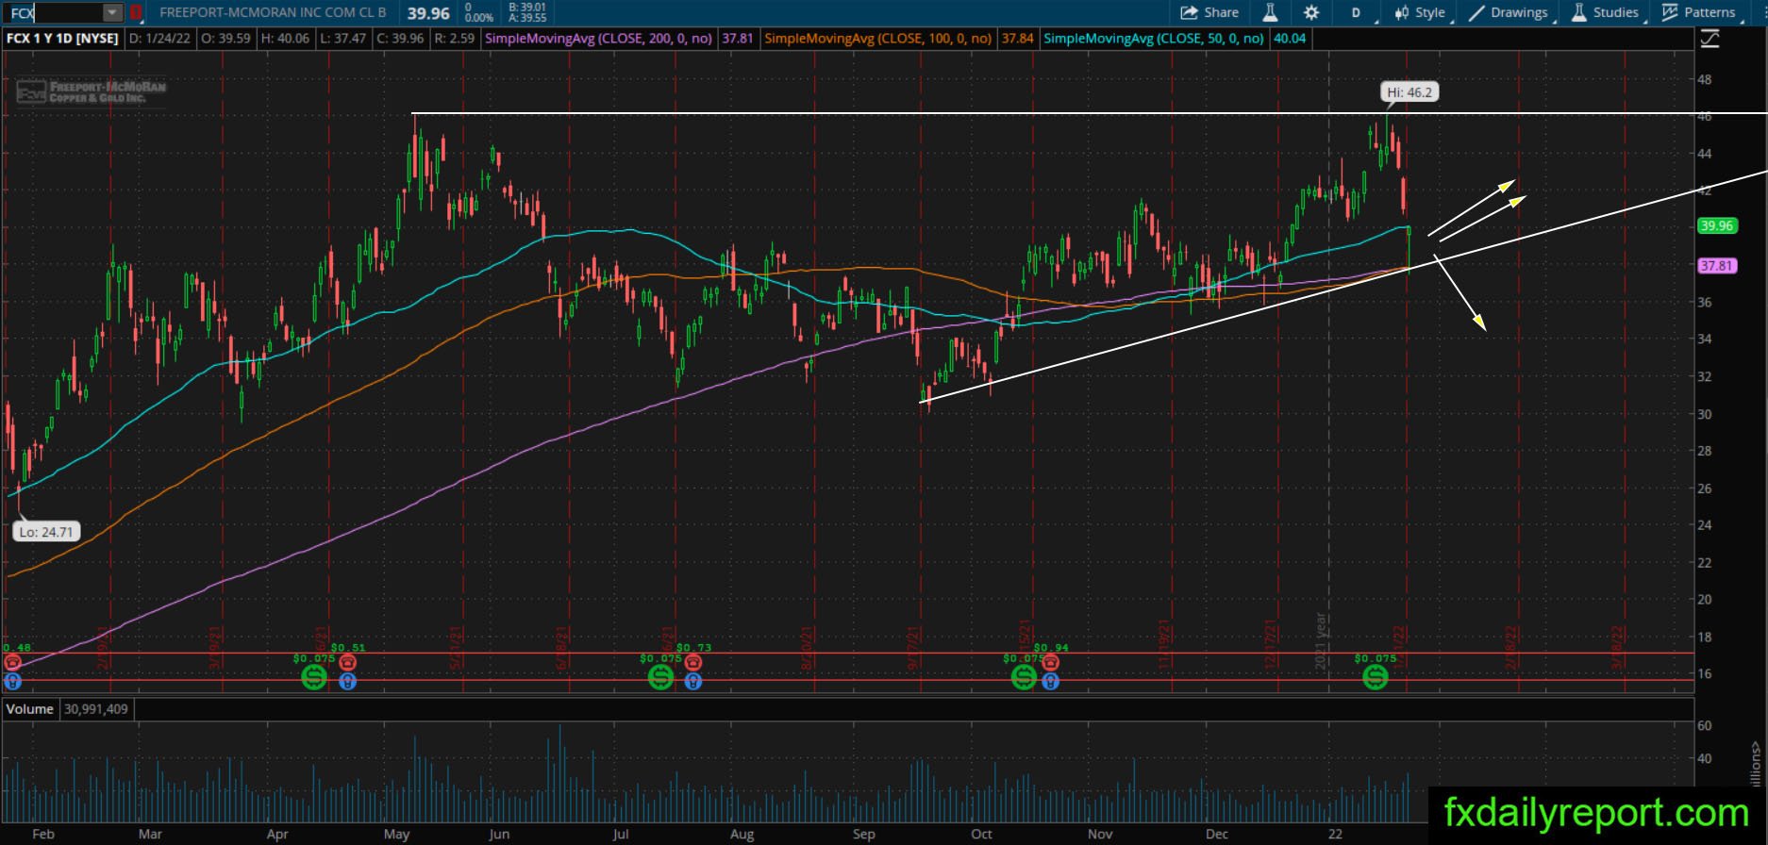Select the 200-period SimpleMovingAvg study label
The height and width of the screenshot is (845, 1768).
tap(598, 39)
